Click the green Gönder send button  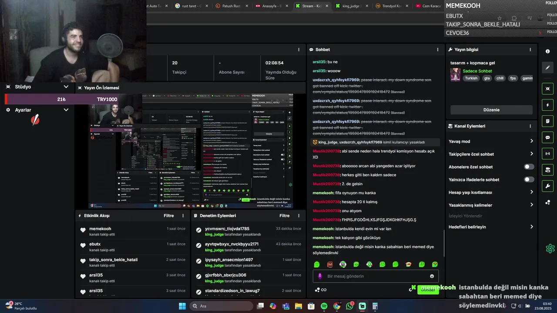[428, 290]
